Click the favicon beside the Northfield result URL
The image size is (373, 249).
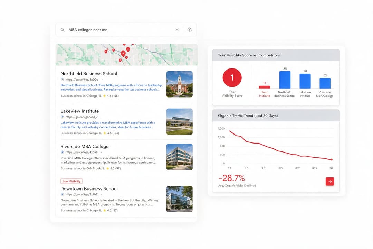[62, 80]
